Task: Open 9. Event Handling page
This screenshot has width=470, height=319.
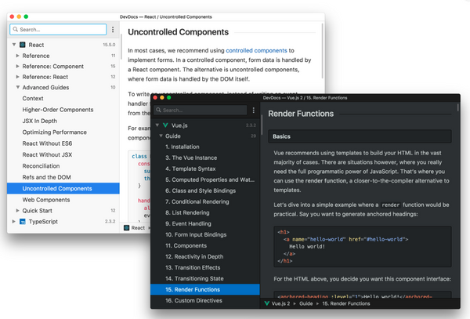Action: (205, 223)
